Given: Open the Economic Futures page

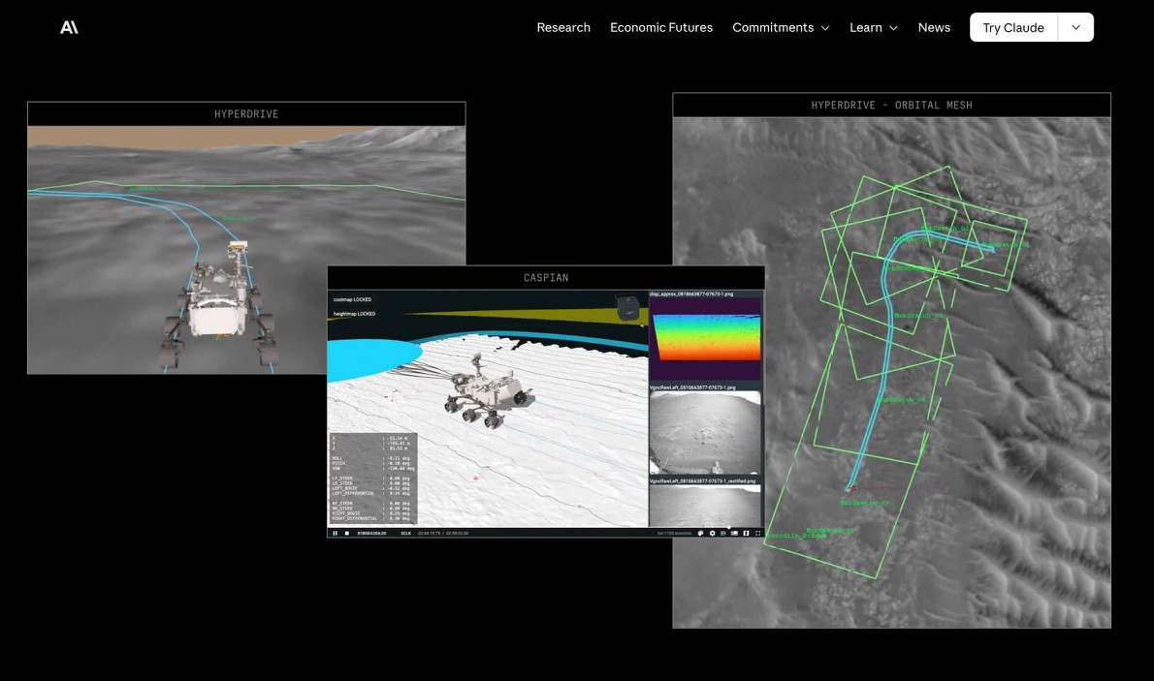Looking at the screenshot, I should tap(661, 27).
